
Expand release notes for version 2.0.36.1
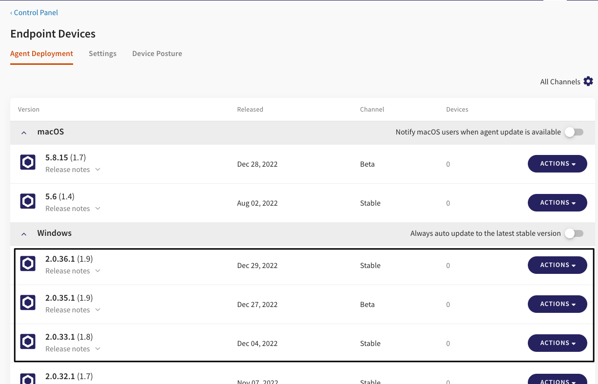[73, 271]
